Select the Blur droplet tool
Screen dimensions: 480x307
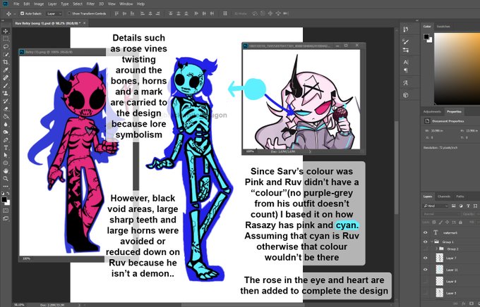6,125
